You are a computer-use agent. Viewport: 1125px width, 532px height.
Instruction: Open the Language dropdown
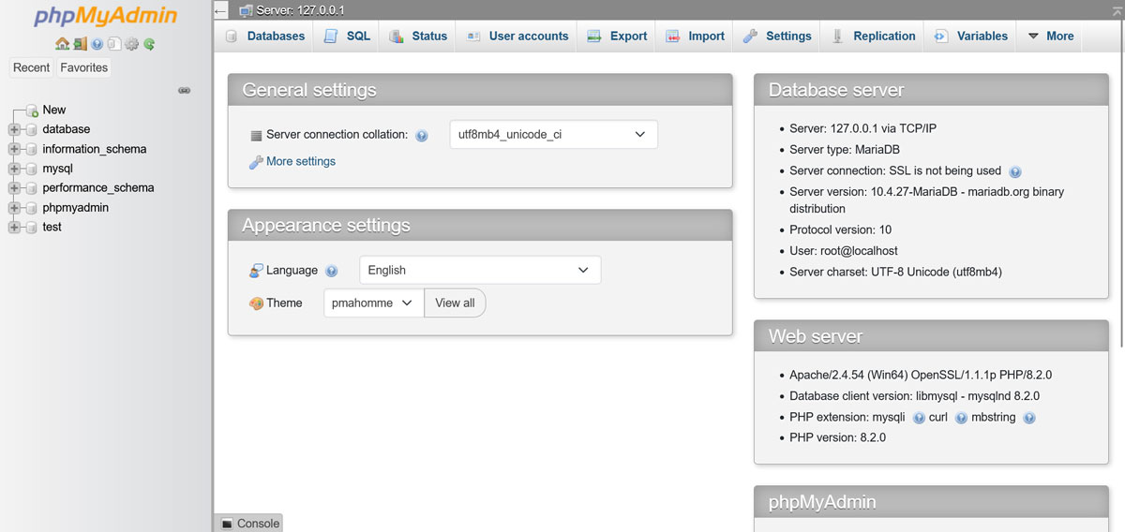point(479,271)
